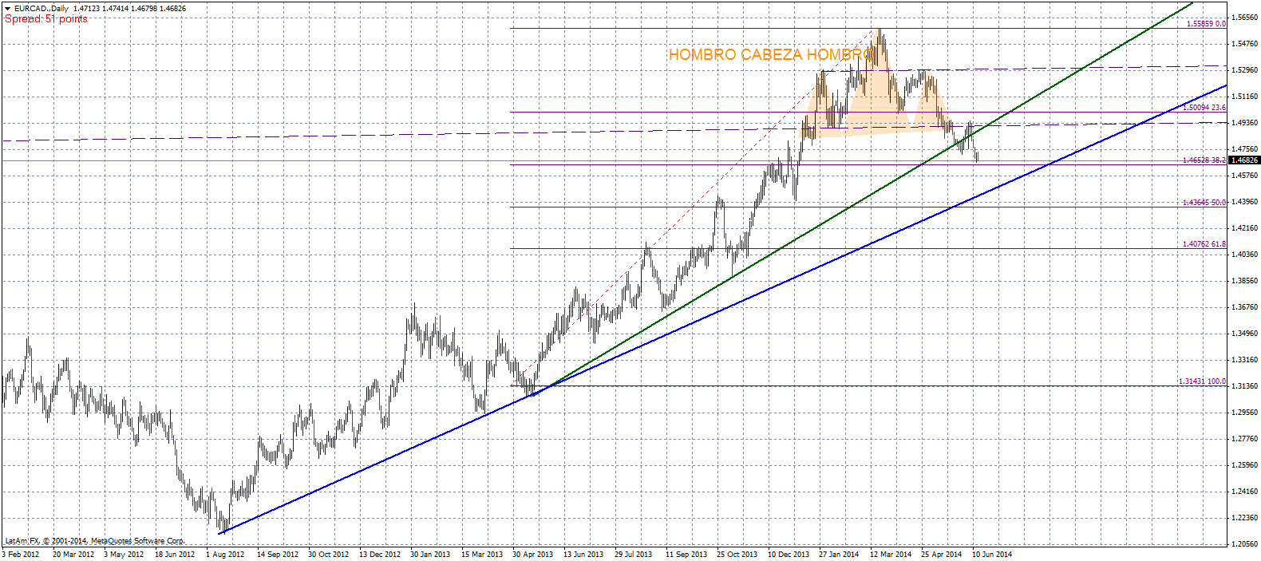Click the 30 Apr 2013 date on time axis

pyautogui.click(x=532, y=555)
